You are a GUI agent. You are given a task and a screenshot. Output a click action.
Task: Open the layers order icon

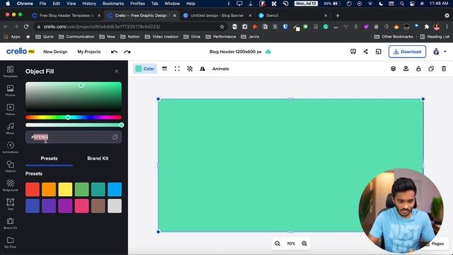pyautogui.click(x=394, y=69)
